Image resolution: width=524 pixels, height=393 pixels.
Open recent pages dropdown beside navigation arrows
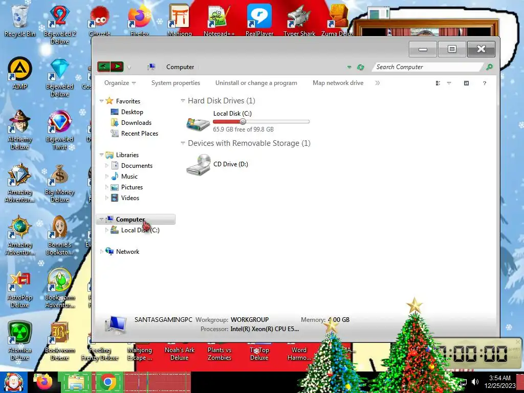tap(129, 67)
